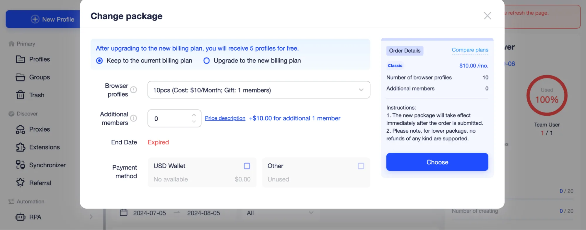Viewport: 586px width, 230px height.
Task: Click the 2024-07-05 start date field
Action: pos(150,213)
